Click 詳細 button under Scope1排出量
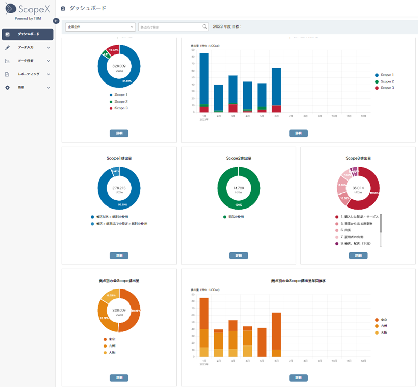Image resolution: width=418 pixels, height=387 pixels. coord(119,255)
